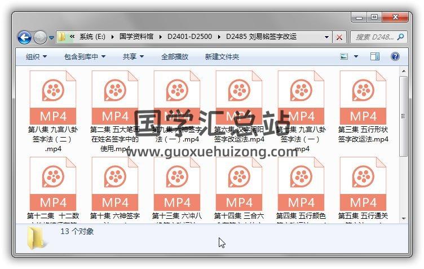Open the blue help icon
The image size is (424, 269).
(x=395, y=56)
